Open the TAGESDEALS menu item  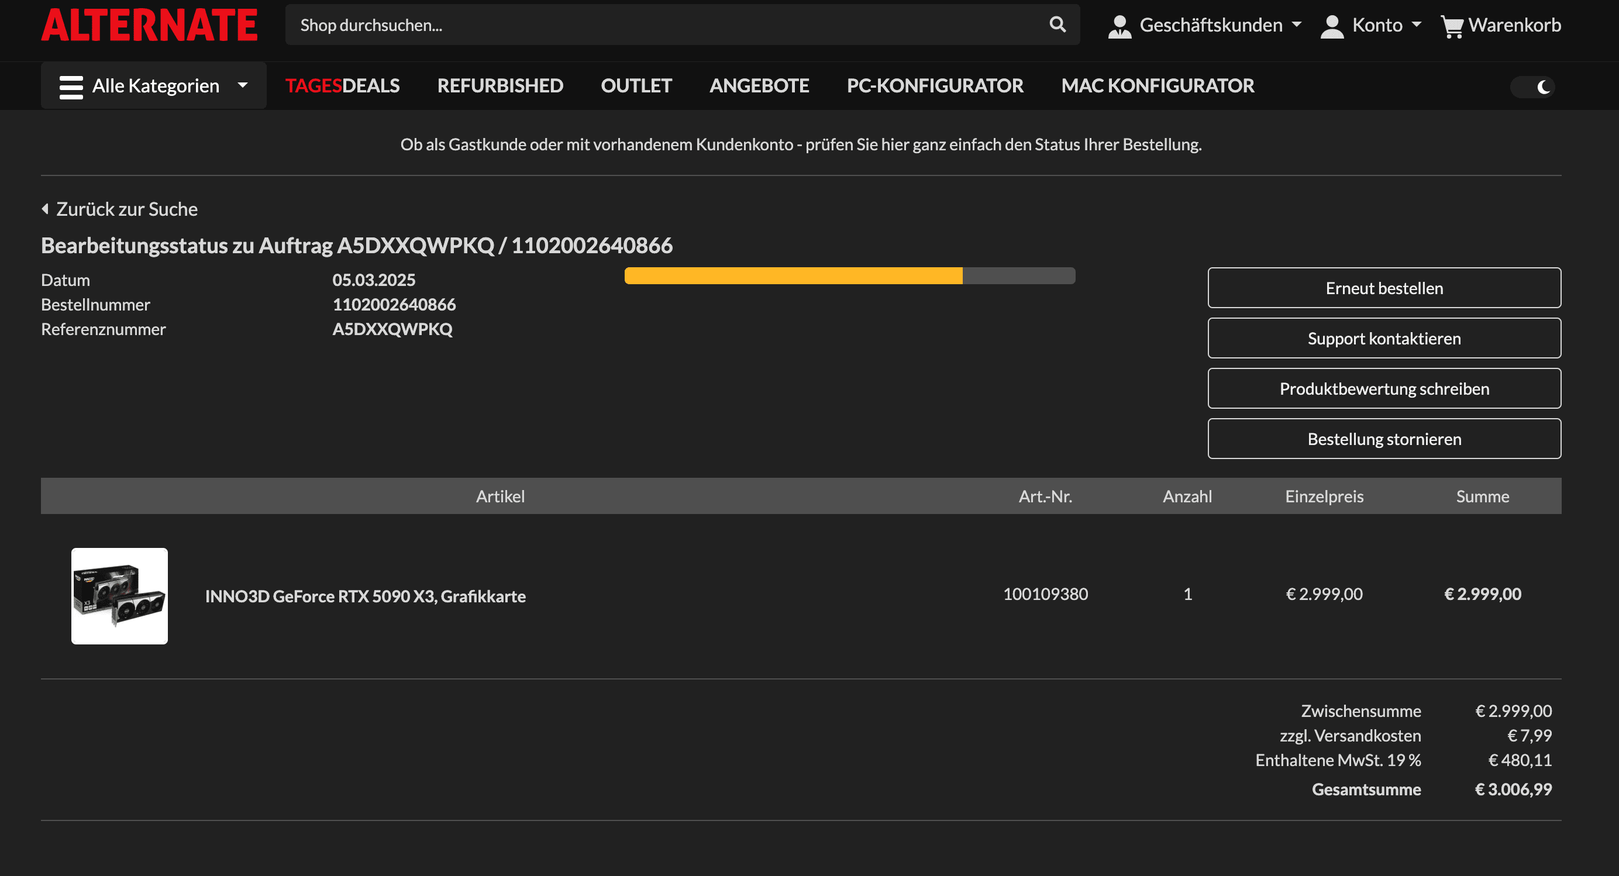point(342,85)
